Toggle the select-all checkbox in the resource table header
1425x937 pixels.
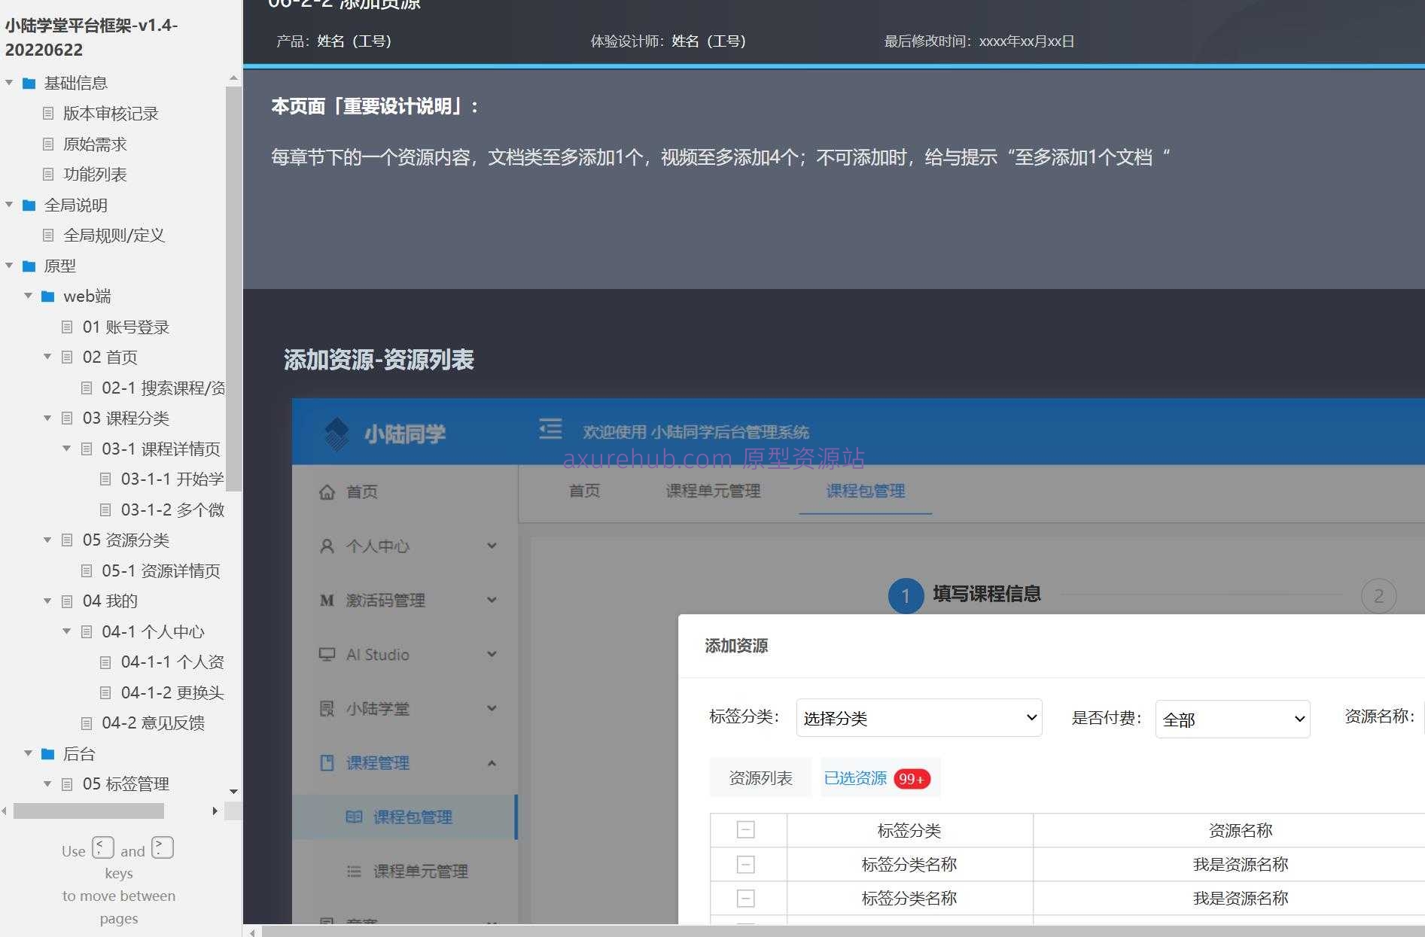tap(746, 829)
